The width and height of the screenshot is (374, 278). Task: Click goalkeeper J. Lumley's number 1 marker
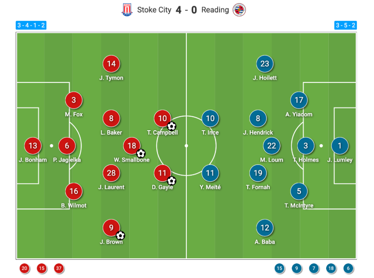pos(340,146)
